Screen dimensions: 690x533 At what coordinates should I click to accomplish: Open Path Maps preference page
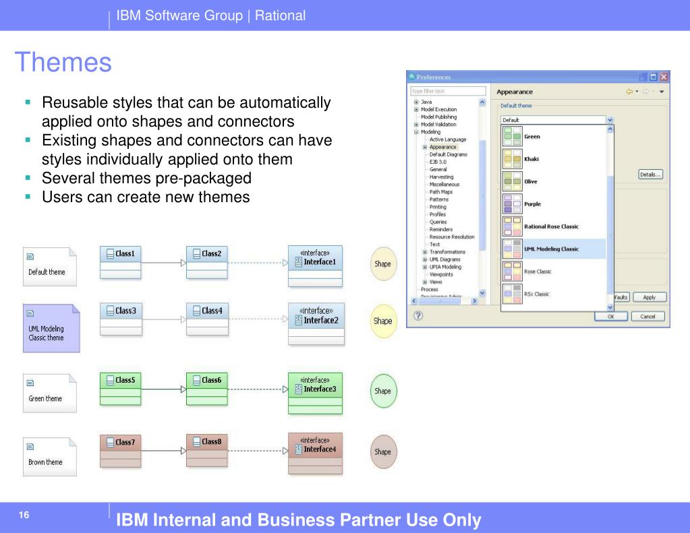(x=441, y=192)
